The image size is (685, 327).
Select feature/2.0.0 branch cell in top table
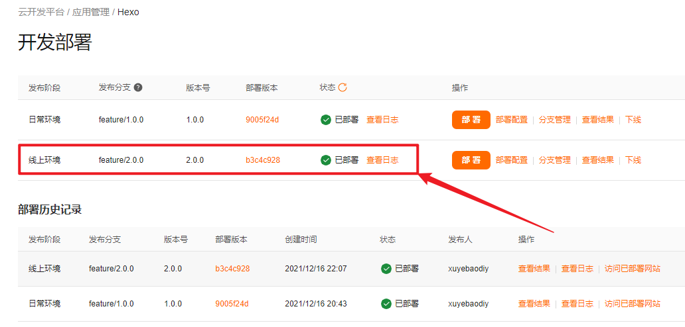121,160
